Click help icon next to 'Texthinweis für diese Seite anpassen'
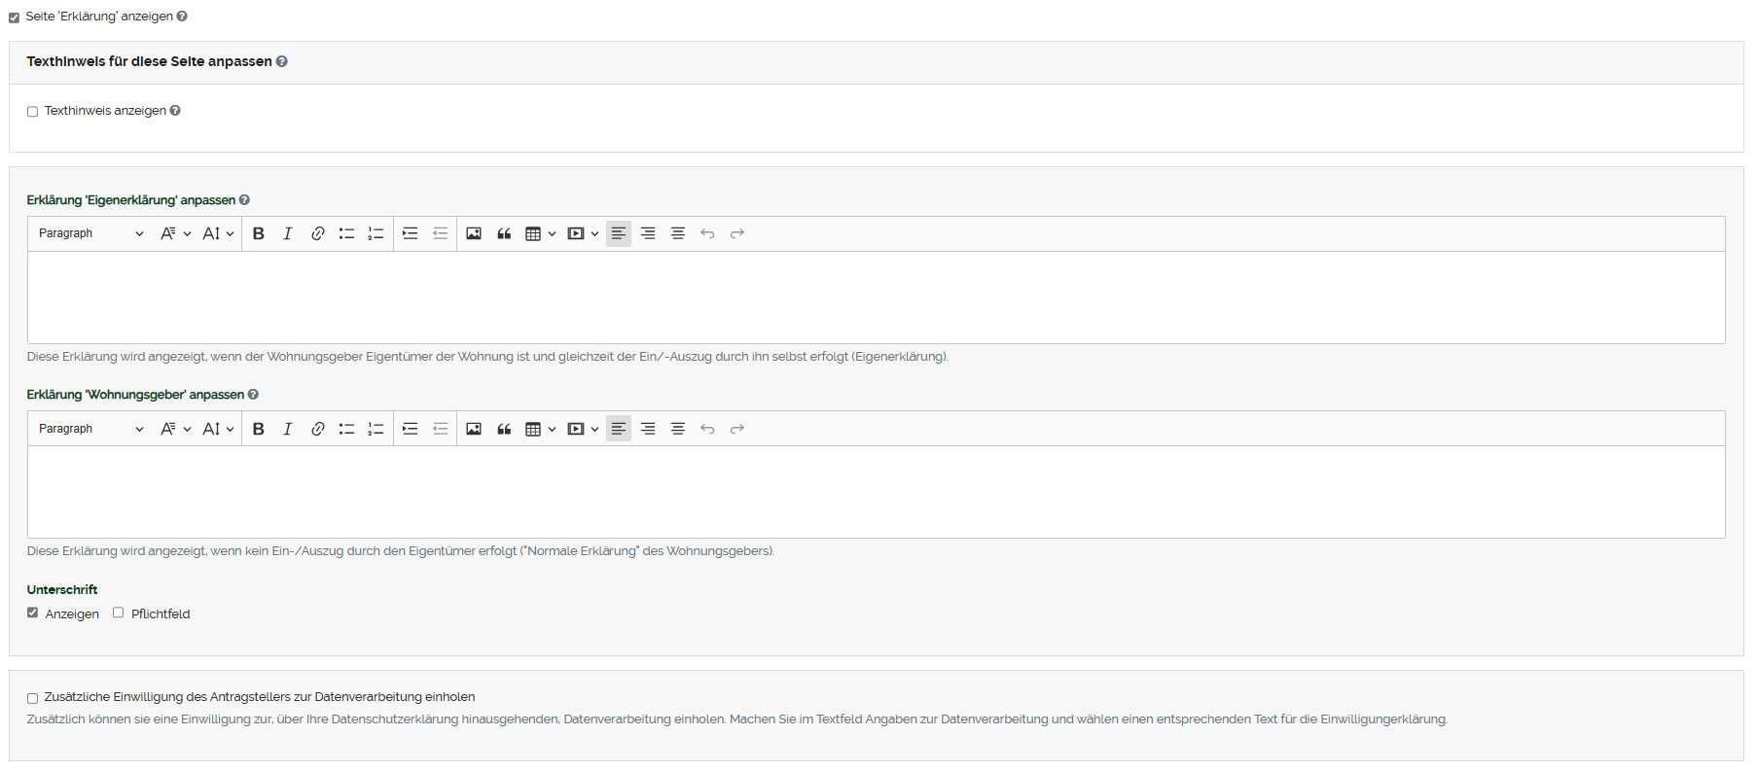Image resolution: width=1756 pixels, height=771 pixels. click(x=282, y=61)
